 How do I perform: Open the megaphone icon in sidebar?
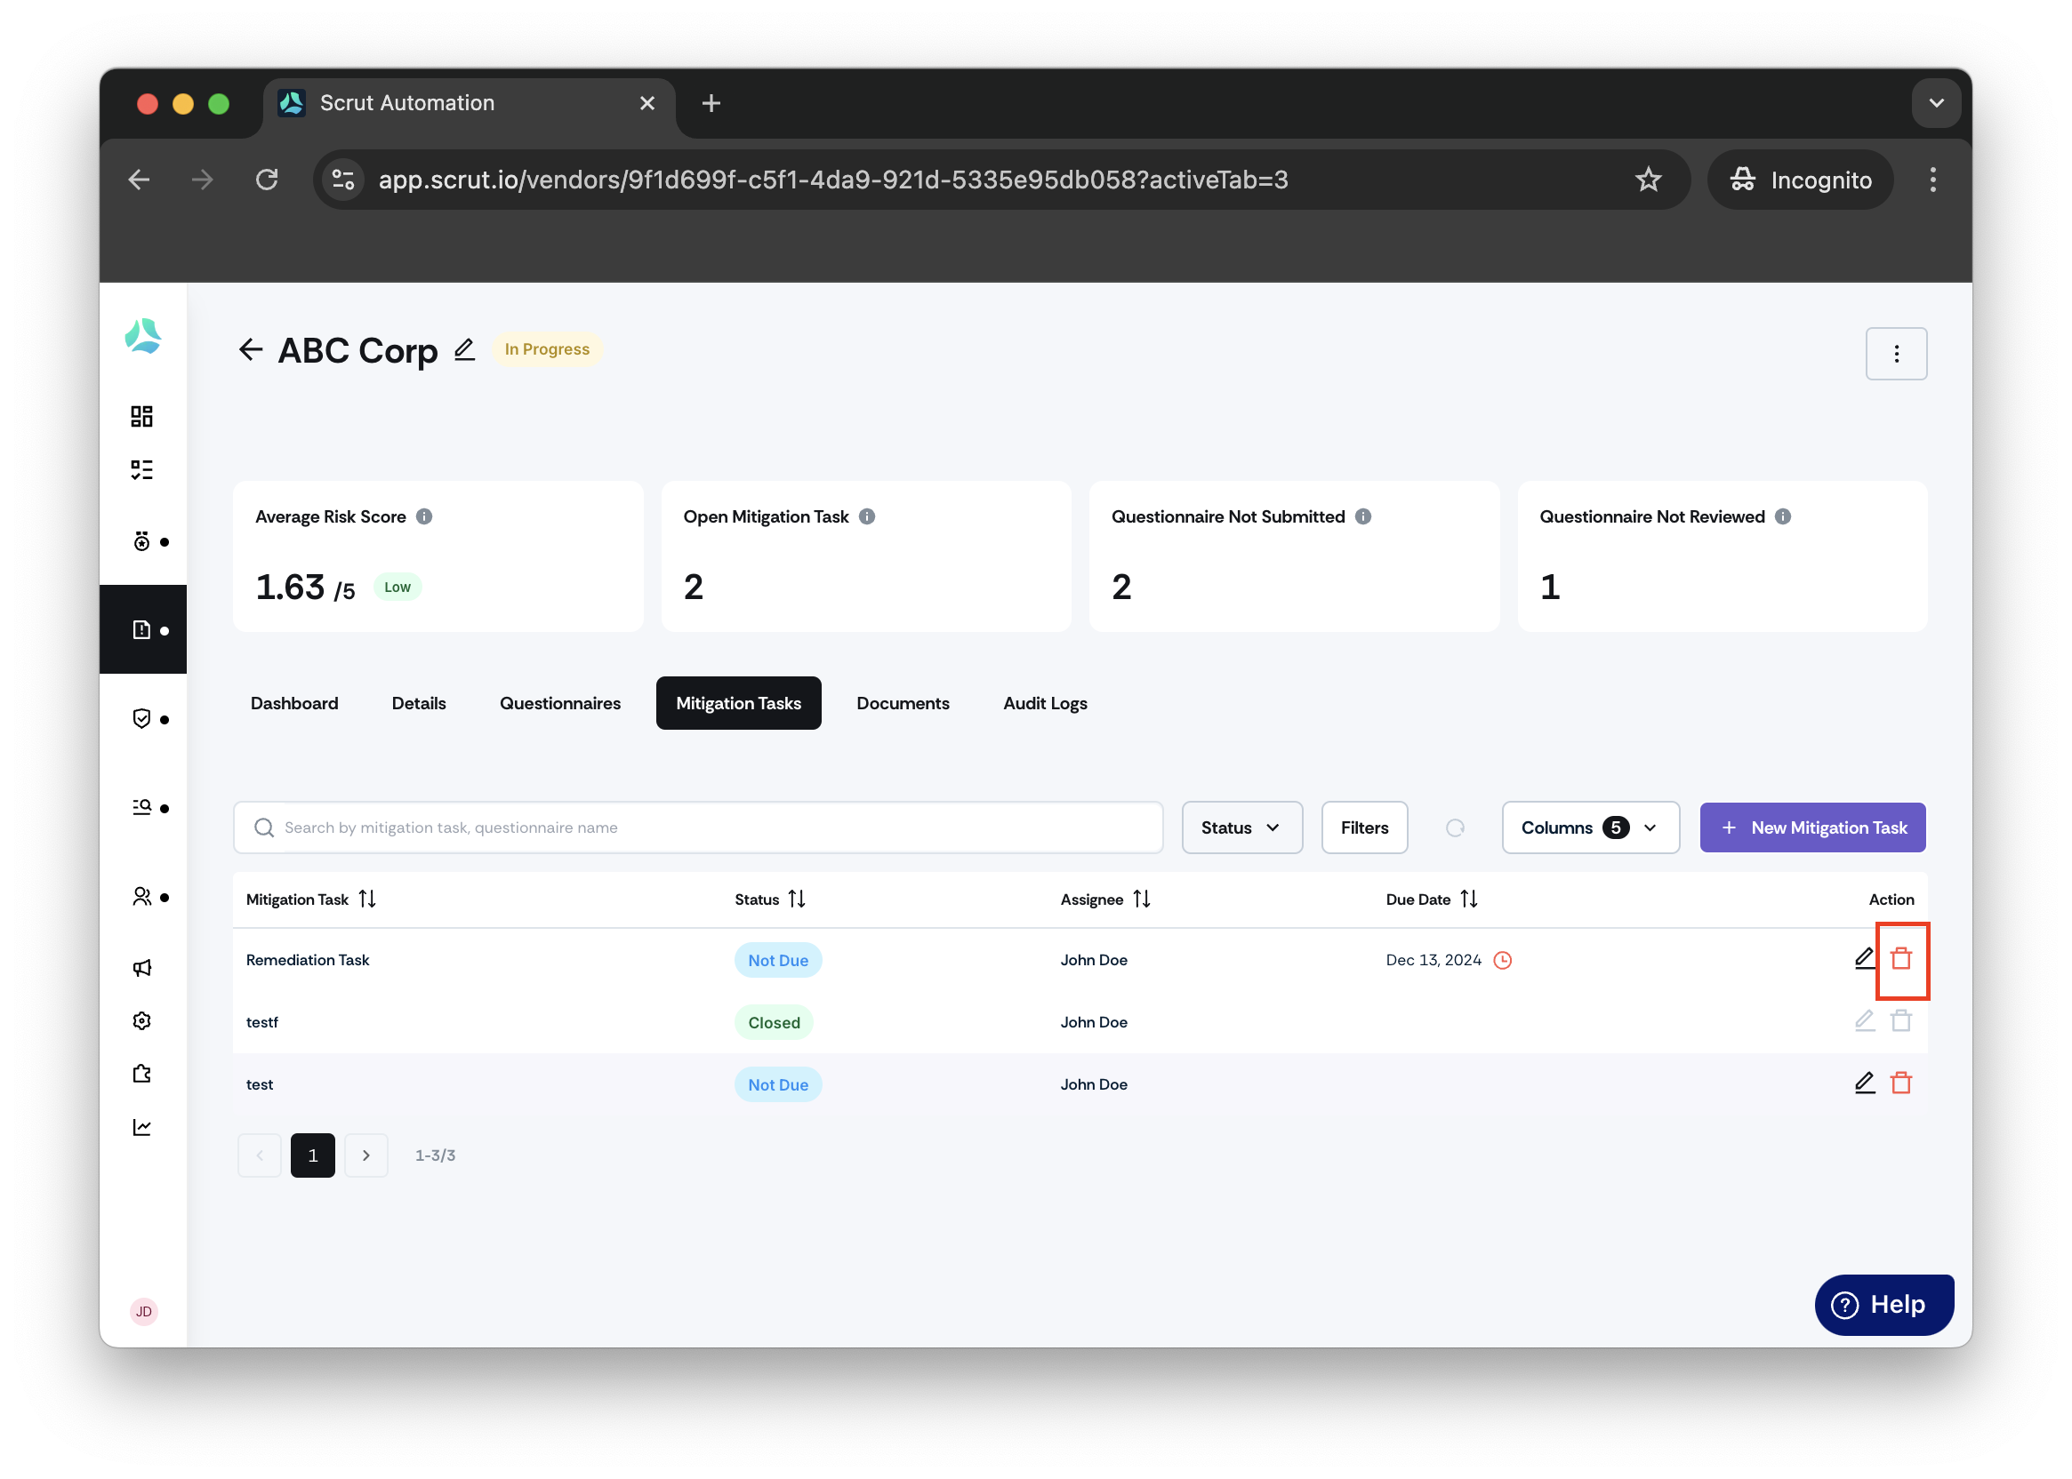[x=141, y=968]
